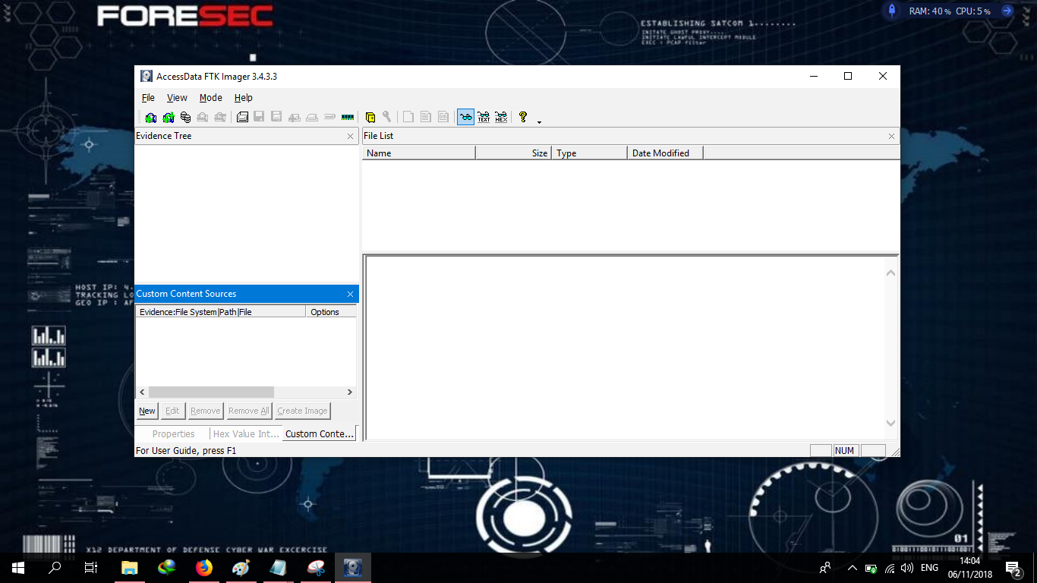The height and width of the screenshot is (583, 1037).
Task: Click the Remove All Evidence Items icon
Action: coord(220,117)
